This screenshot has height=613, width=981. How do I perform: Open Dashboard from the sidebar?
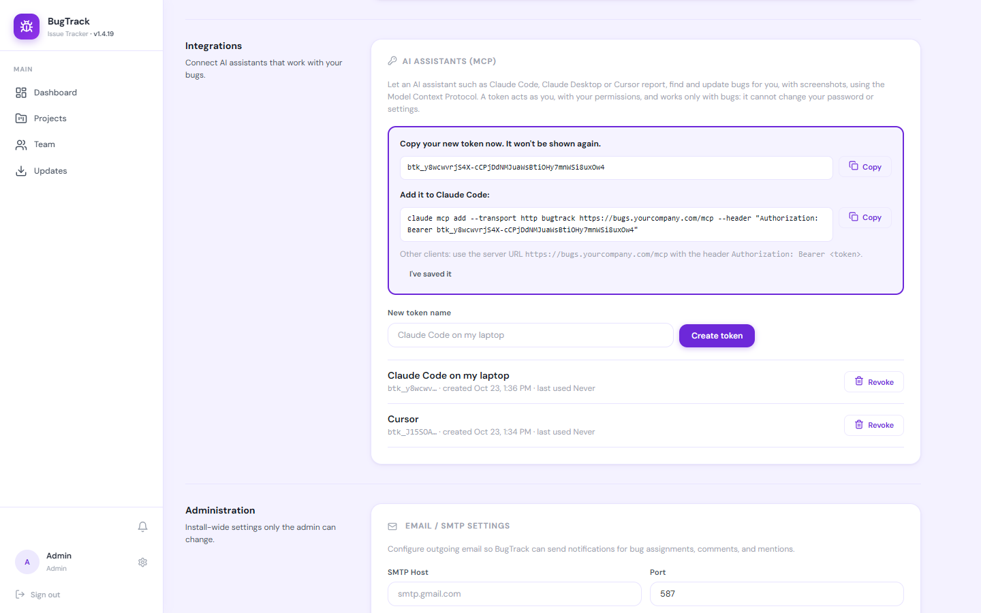pos(82,93)
